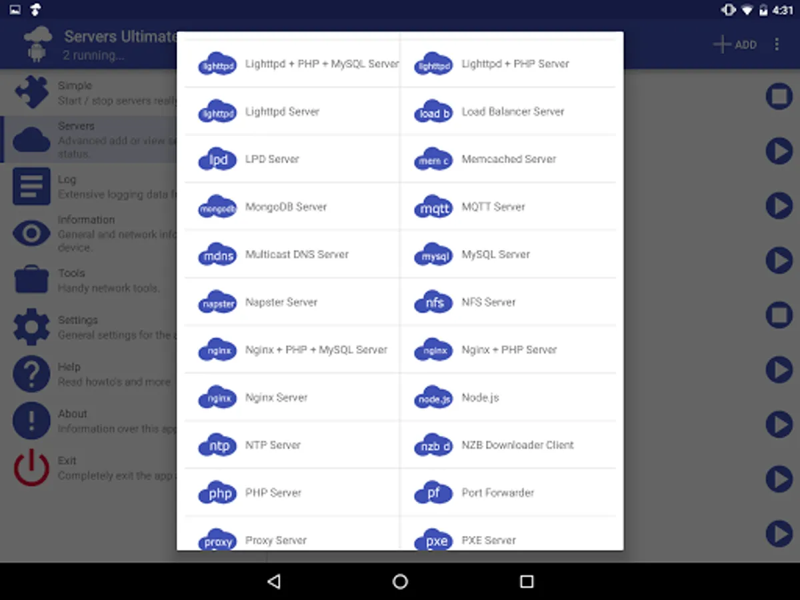Click the 'Port Forwarder' label

(x=498, y=493)
